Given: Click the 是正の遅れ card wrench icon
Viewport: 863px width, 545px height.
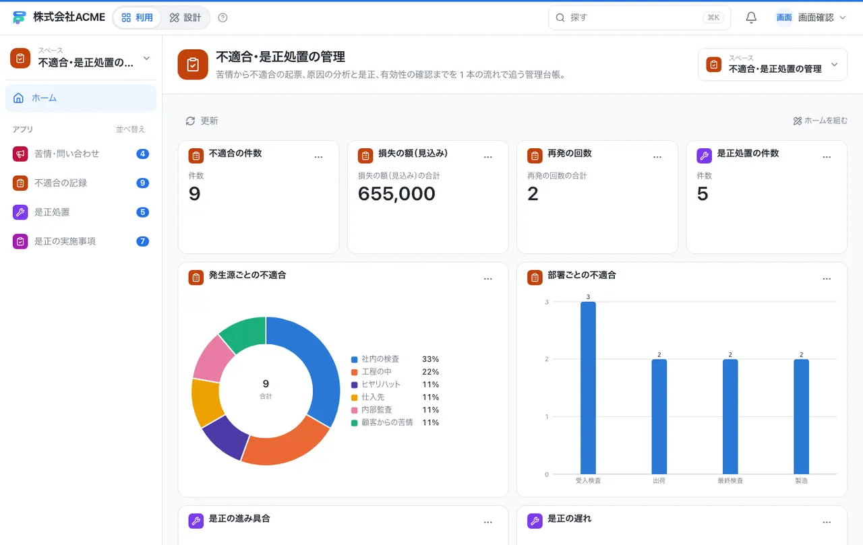Looking at the screenshot, I should [x=535, y=521].
